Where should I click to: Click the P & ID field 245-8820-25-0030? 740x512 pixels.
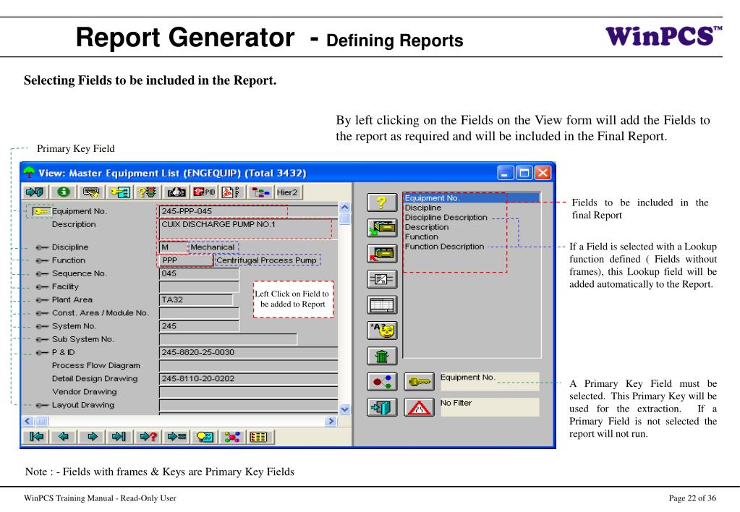coord(249,352)
